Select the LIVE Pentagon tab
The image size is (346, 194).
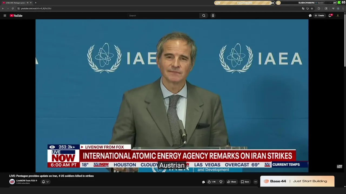17,3
